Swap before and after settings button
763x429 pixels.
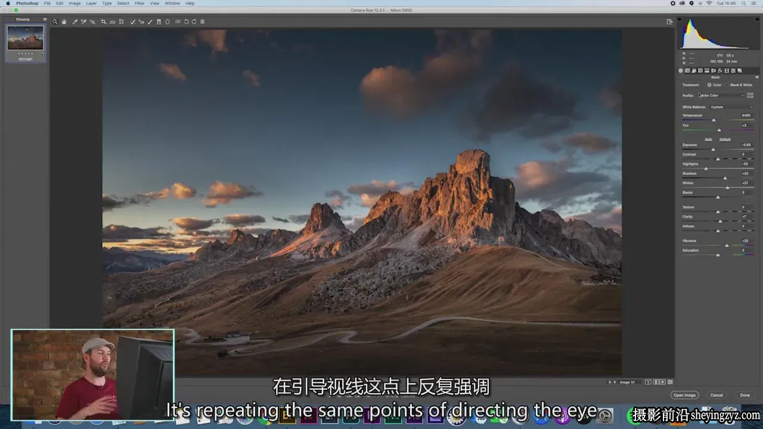[656, 382]
